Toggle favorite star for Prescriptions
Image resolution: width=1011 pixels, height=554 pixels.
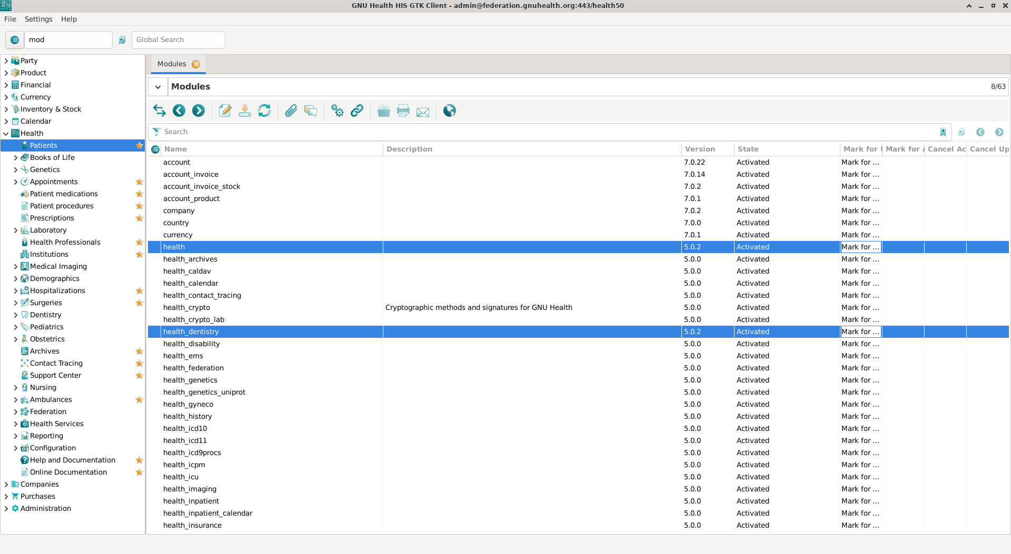coord(140,218)
